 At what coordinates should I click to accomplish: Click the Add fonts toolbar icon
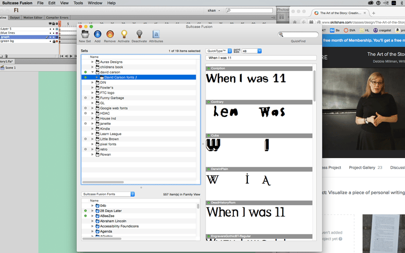pyautogui.click(x=98, y=34)
